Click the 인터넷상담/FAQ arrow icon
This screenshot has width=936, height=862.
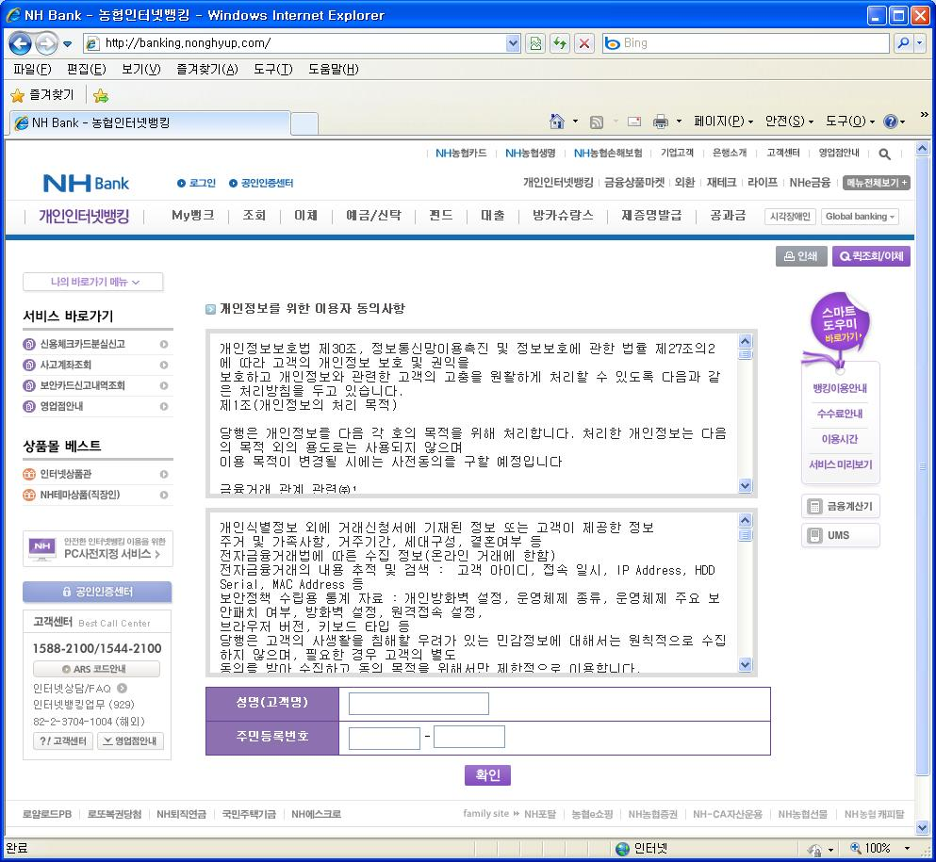[x=122, y=688]
